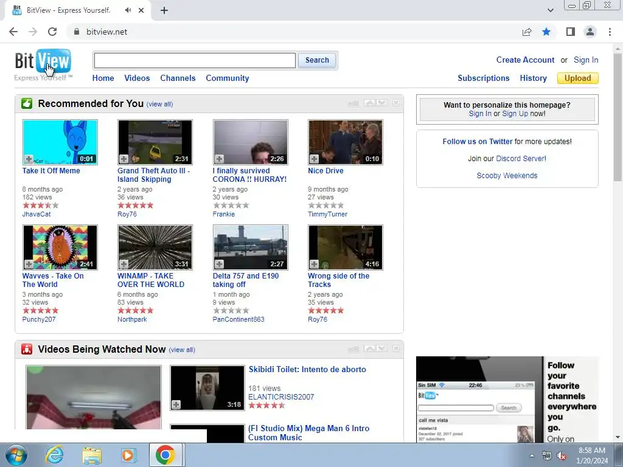Move Recommended for You module up

coord(370,103)
